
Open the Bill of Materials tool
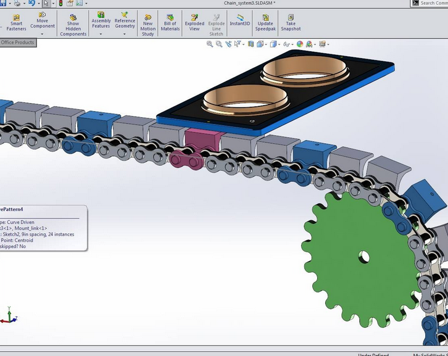click(170, 22)
